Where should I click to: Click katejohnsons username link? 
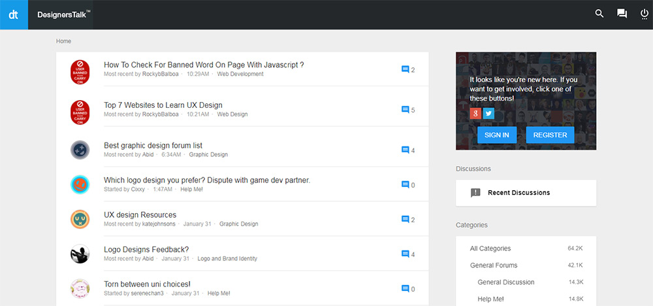tap(159, 224)
